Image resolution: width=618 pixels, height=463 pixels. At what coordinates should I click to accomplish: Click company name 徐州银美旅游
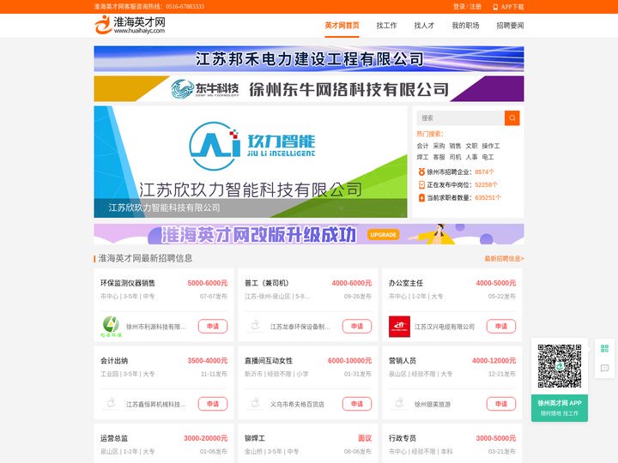point(433,405)
